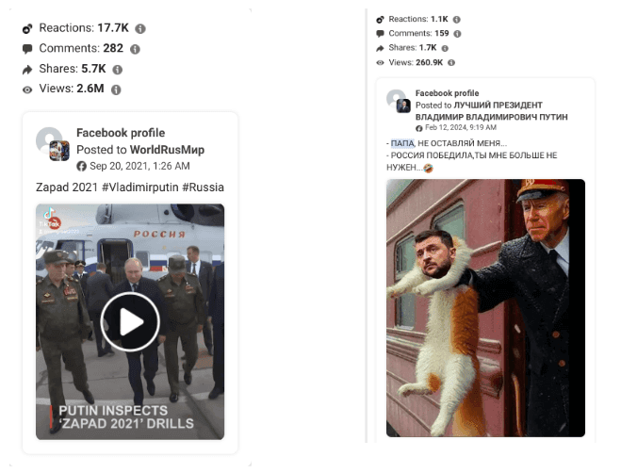Click the #Russia hashtag

coord(203,187)
